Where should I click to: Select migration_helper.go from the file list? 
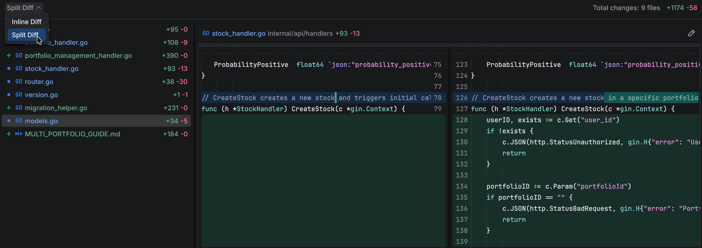[56, 108]
